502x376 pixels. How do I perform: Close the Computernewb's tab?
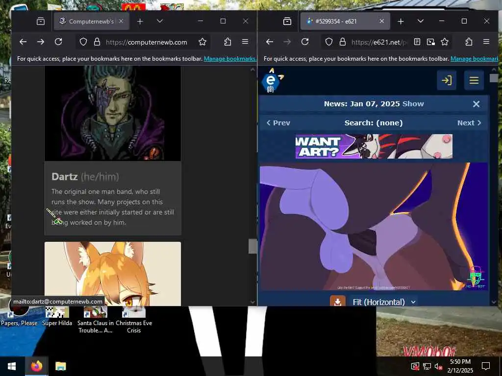121,21
